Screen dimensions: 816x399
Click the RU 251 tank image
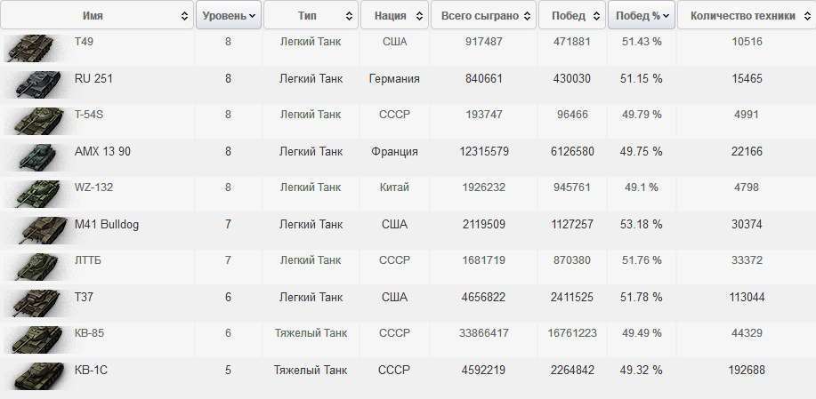(x=34, y=84)
